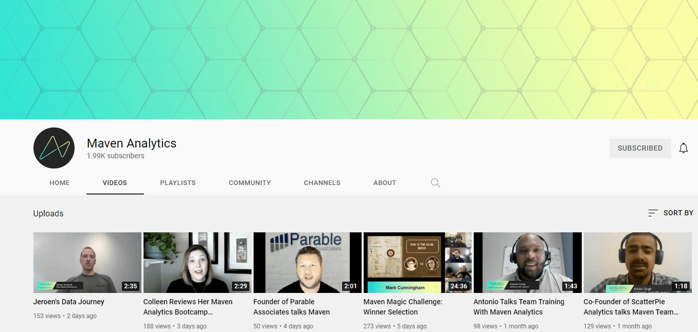The width and height of the screenshot is (698, 332).
Task: Open the Playlists tab
Action: [x=178, y=183]
